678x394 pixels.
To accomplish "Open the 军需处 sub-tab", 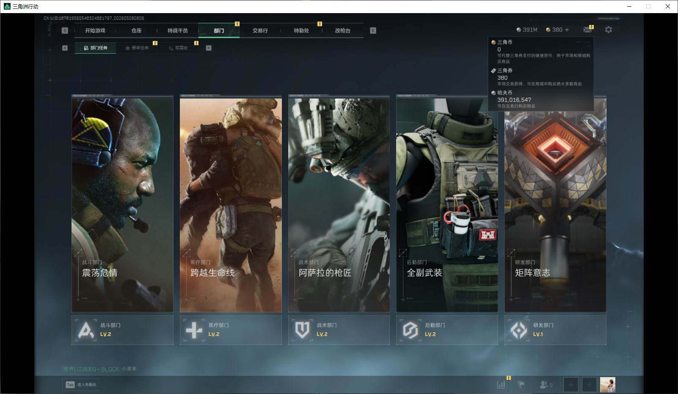I will [178, 48].
